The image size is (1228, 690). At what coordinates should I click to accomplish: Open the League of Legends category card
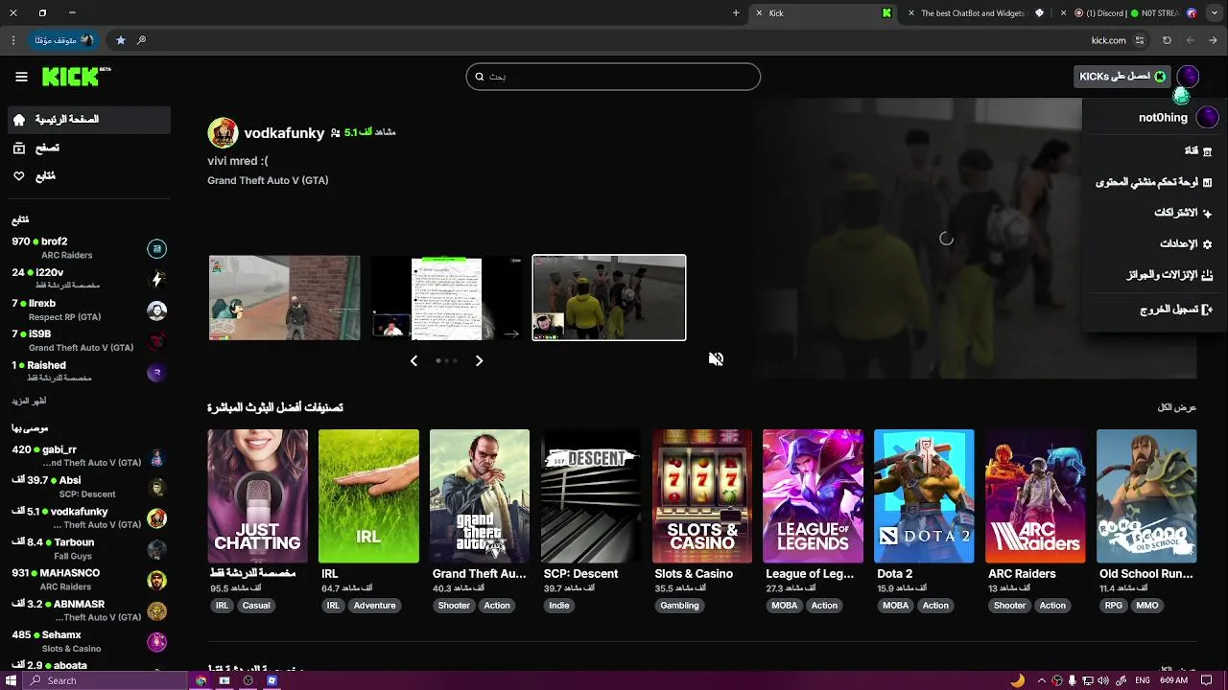coord(813,496)
